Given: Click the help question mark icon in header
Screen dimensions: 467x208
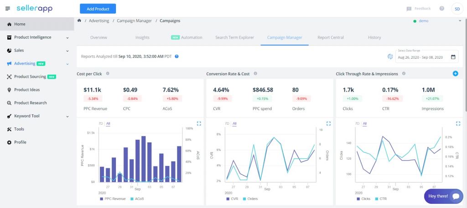Looking at the screenshot, I should pos(441,9).
